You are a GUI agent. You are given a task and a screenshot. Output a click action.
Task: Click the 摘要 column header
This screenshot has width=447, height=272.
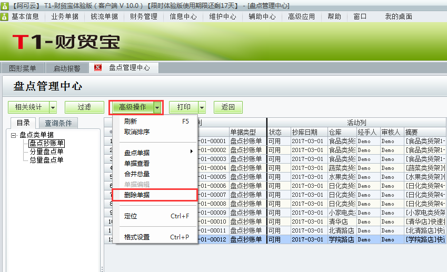pyautogui.click(x=425, y=132)
